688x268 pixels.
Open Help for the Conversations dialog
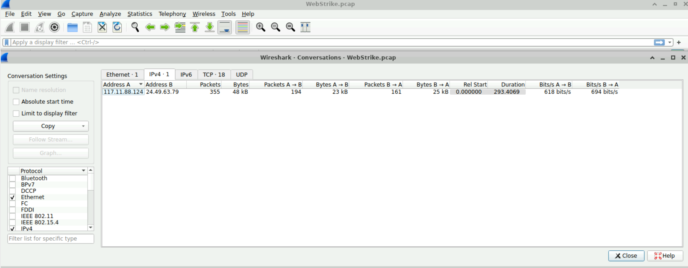(665, 256)
